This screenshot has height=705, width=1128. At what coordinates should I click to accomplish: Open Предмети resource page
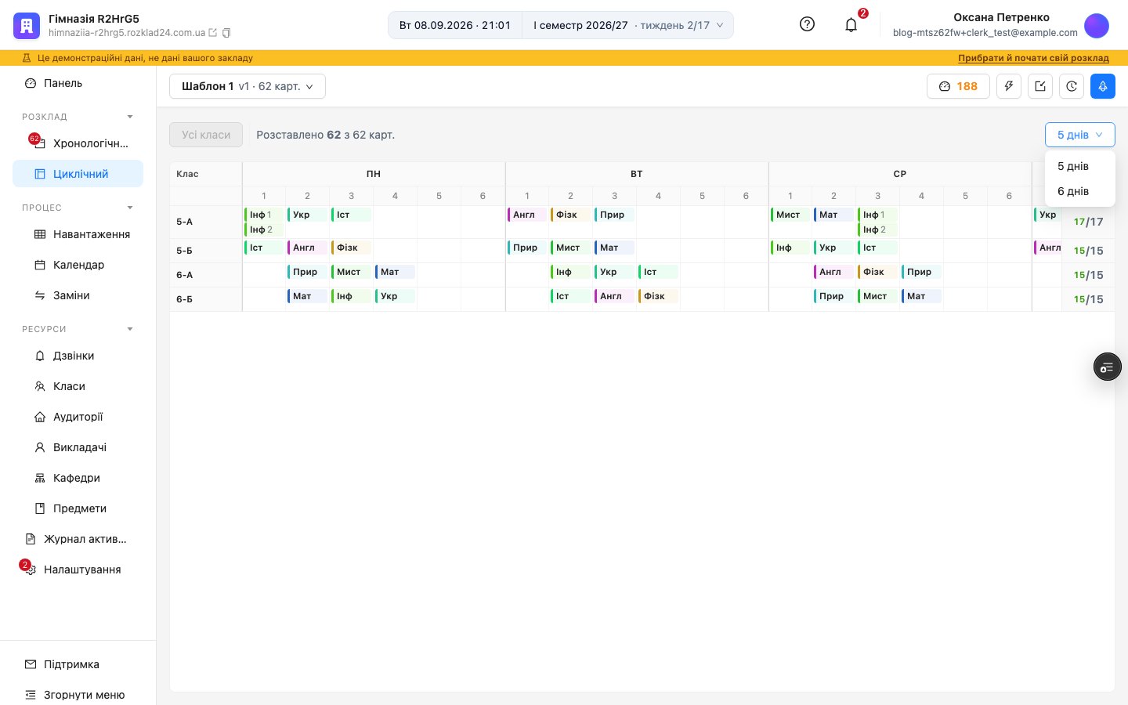click(x=78, y=508)
